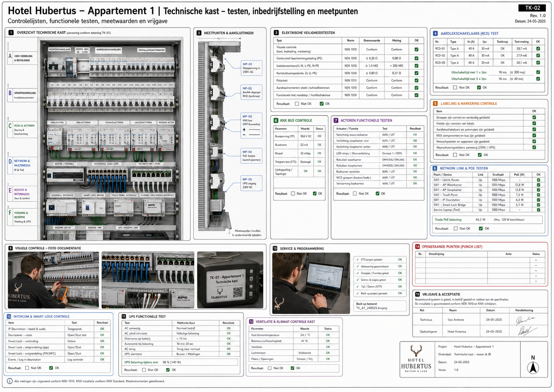The height and width of the screenshot is (392, 554).
Task: Click the info icon in the footer note
Action: click(x=10, y=381)
